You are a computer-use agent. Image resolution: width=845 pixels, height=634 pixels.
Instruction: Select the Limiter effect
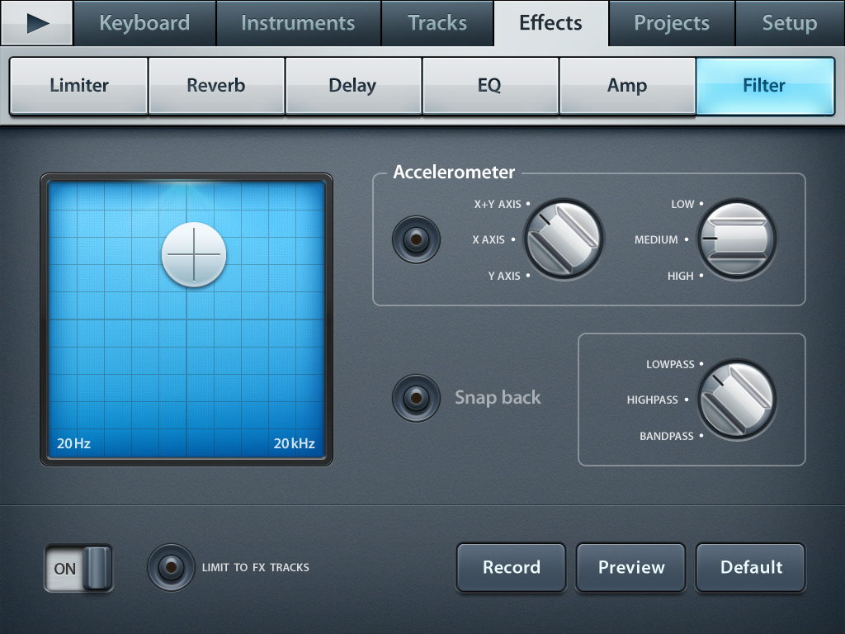click(x=79, y=85)
